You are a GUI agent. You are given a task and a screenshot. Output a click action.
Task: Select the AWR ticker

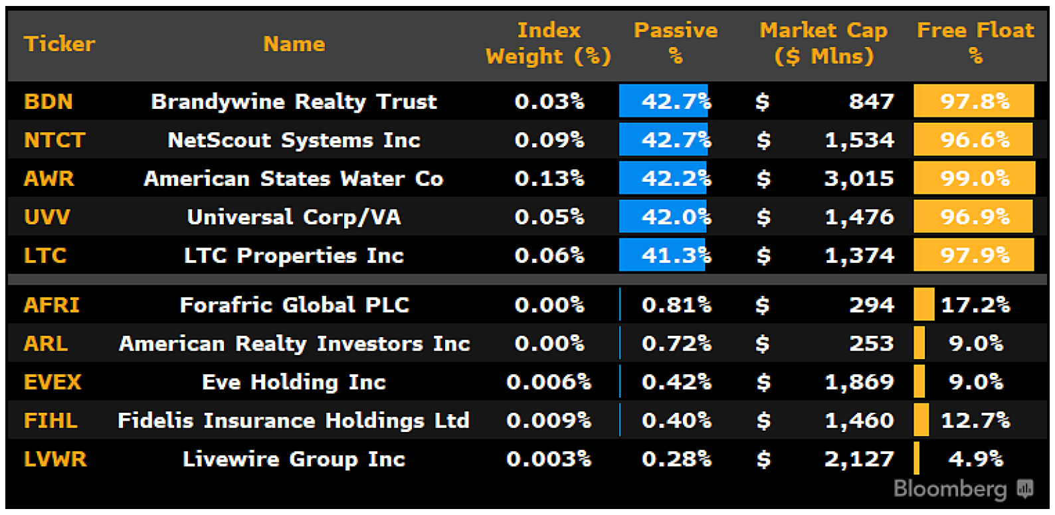(49, 179)
